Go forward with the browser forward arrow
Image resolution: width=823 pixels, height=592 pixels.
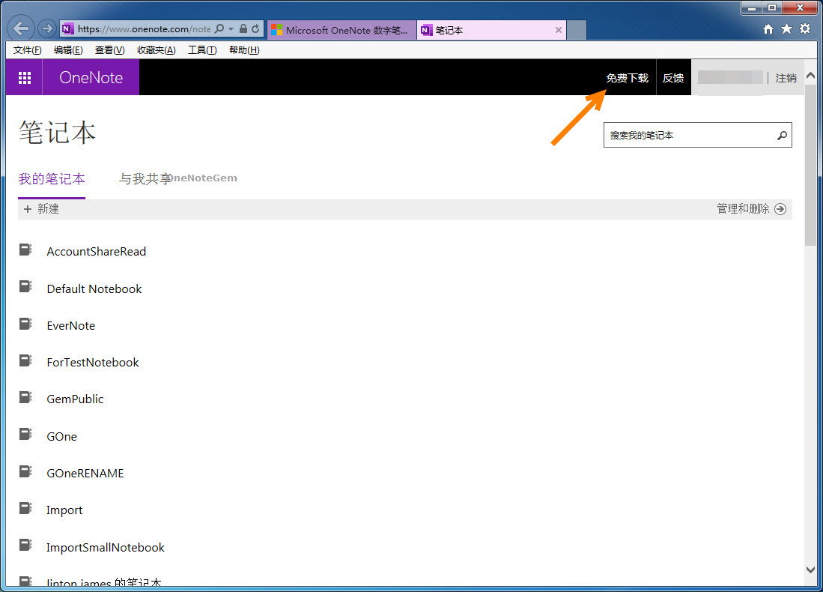46,28
